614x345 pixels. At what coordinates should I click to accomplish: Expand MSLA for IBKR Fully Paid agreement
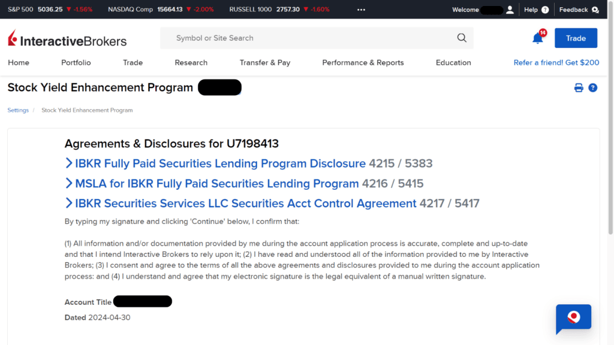tap(216, 183)
